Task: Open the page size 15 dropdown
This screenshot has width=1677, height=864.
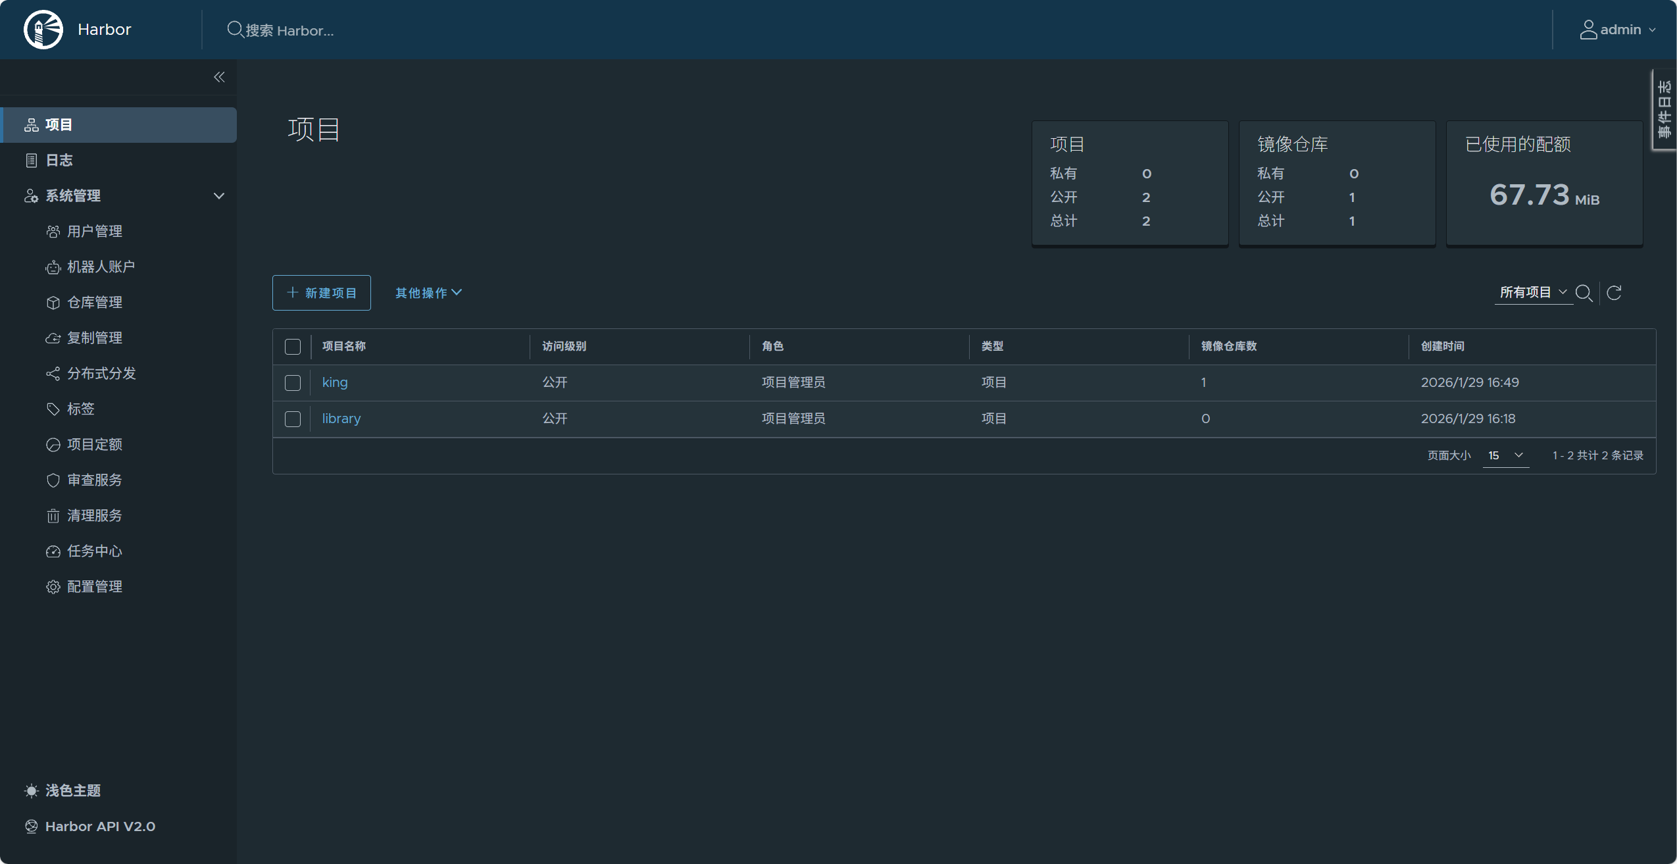Action: point(1506,455)
